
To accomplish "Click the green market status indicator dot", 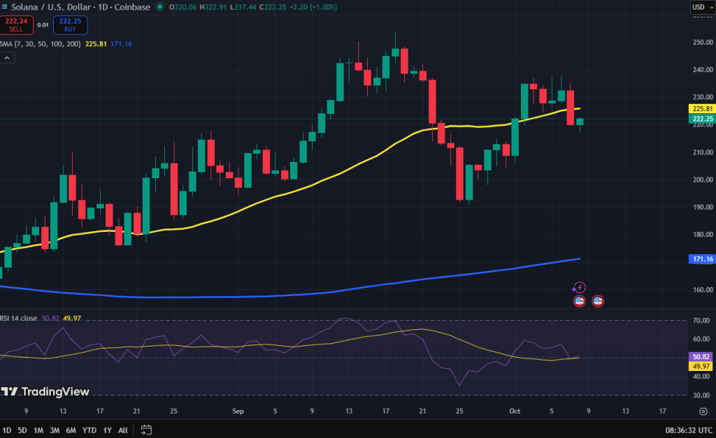I will point(160,7).
